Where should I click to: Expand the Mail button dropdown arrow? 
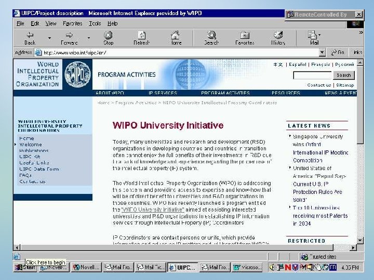[319, 35]
